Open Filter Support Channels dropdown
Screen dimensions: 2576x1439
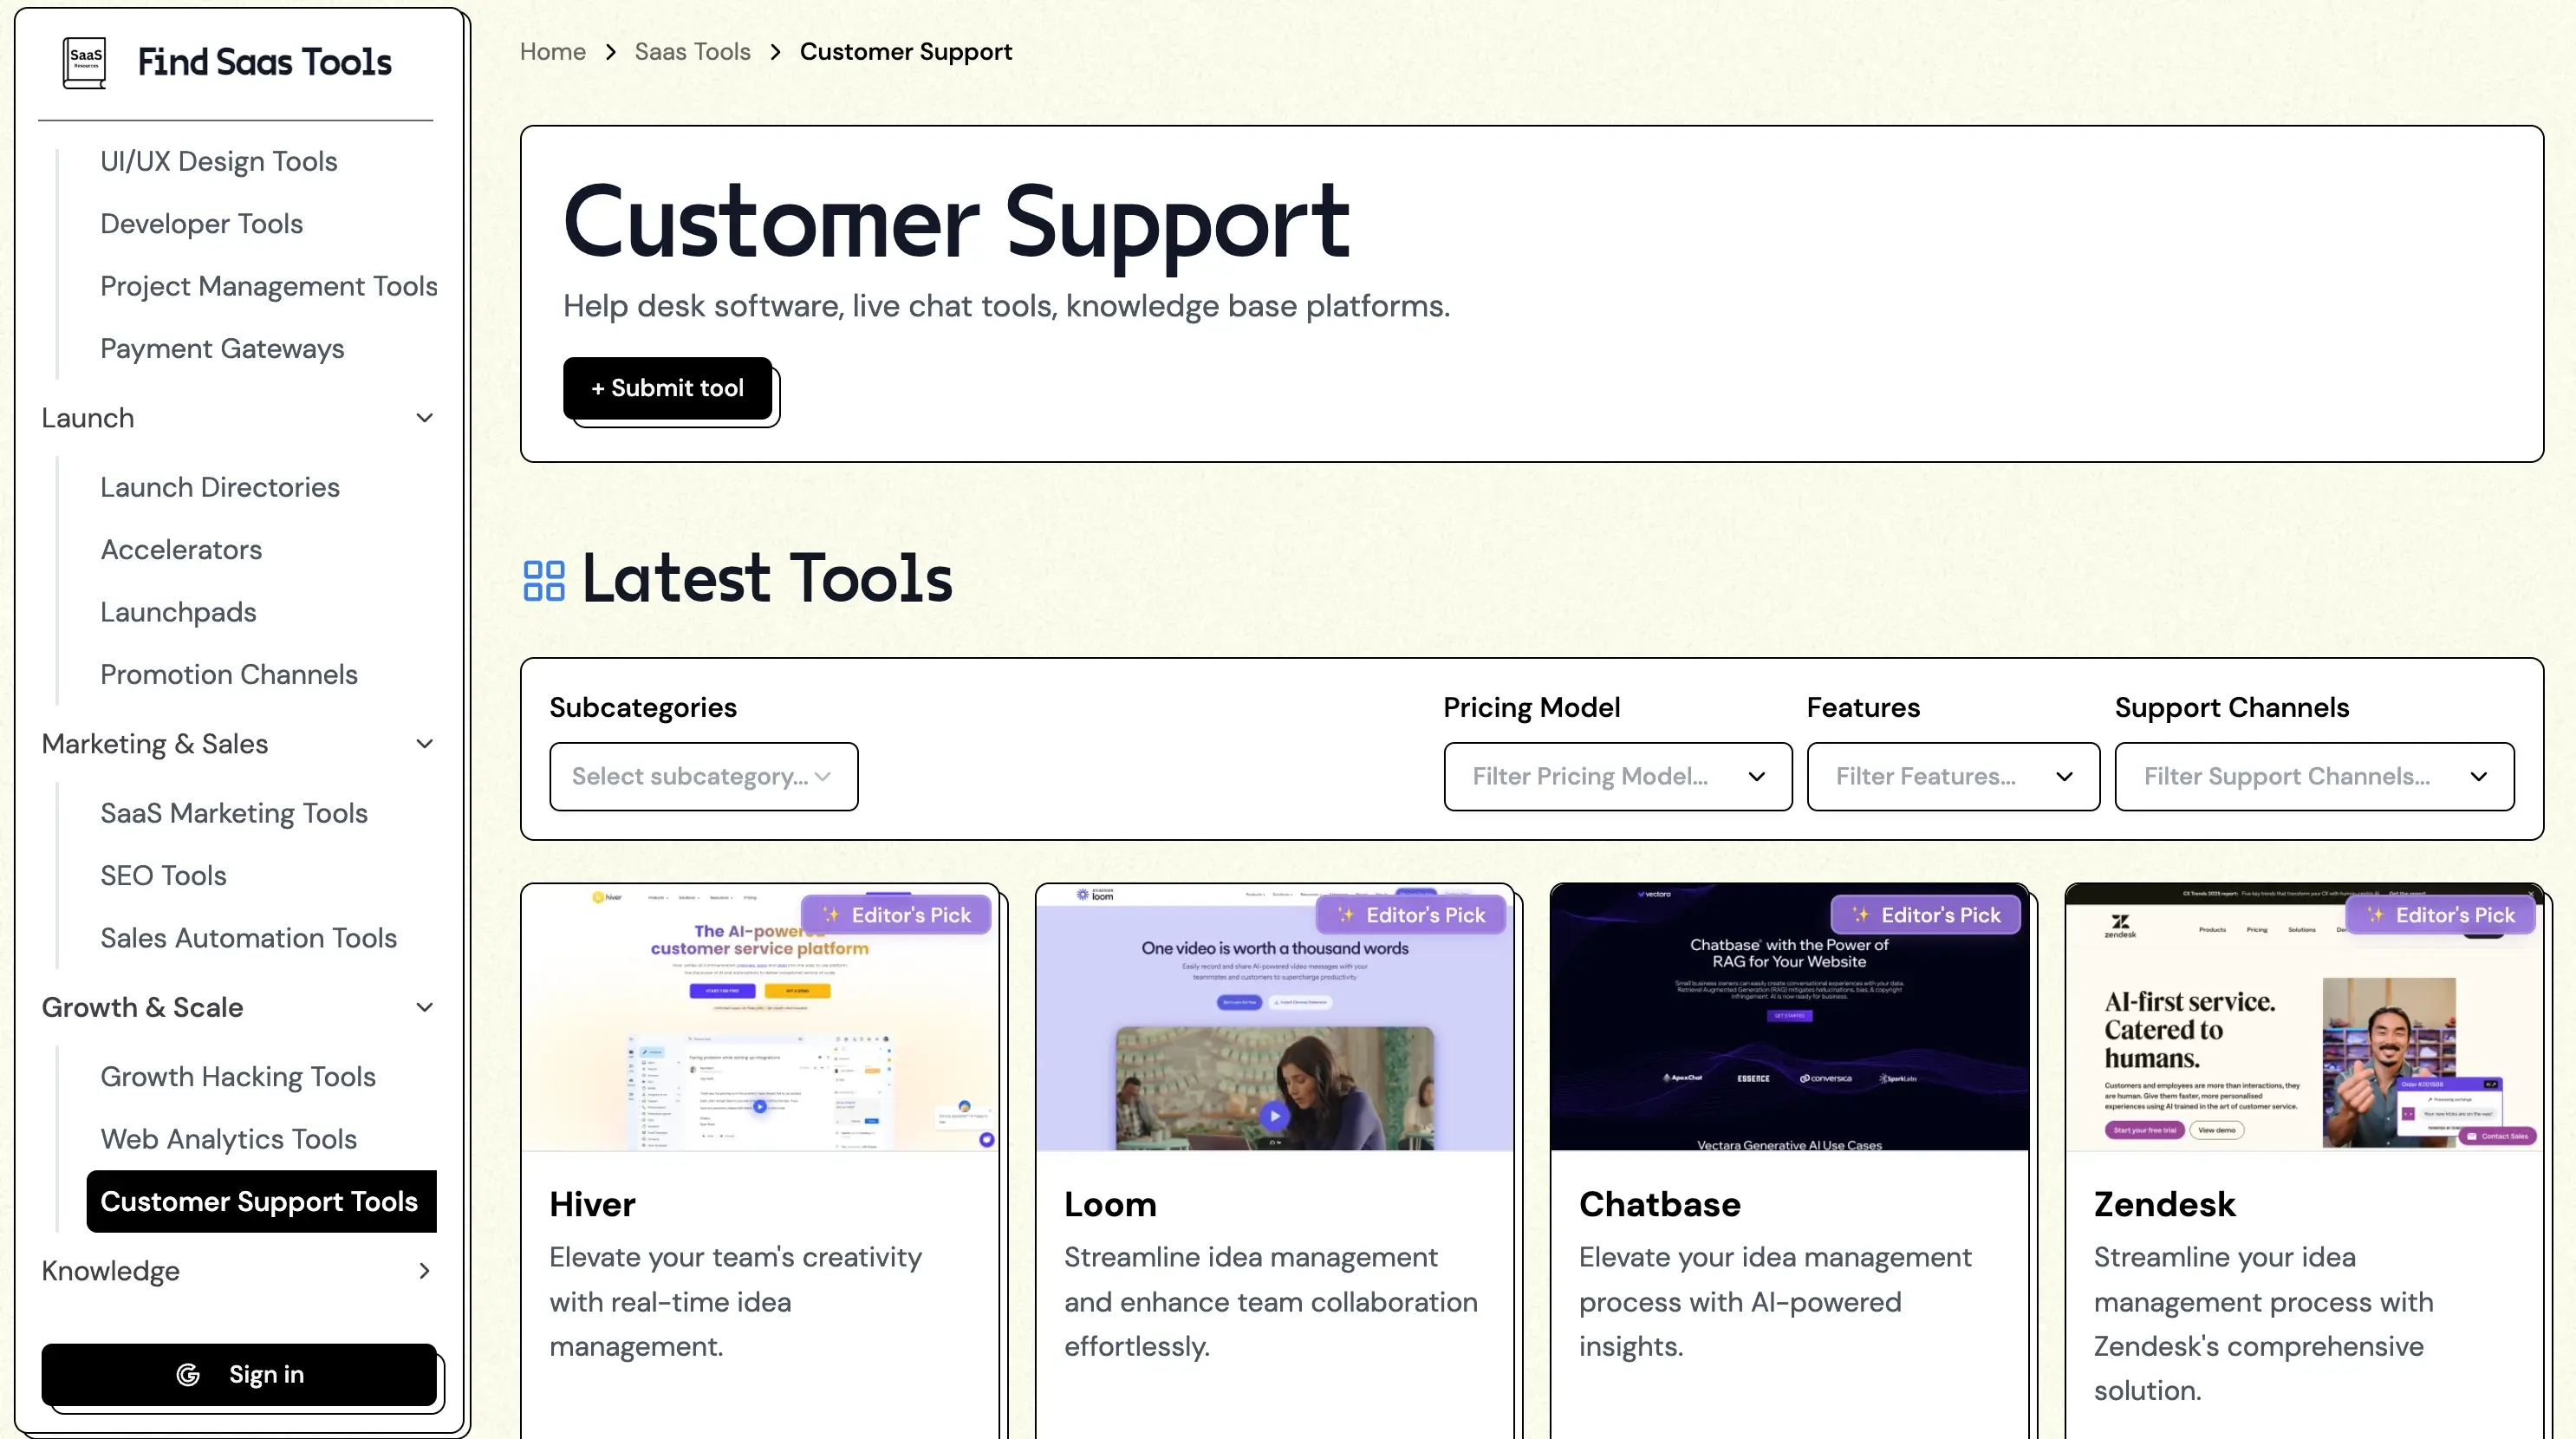2314,776
